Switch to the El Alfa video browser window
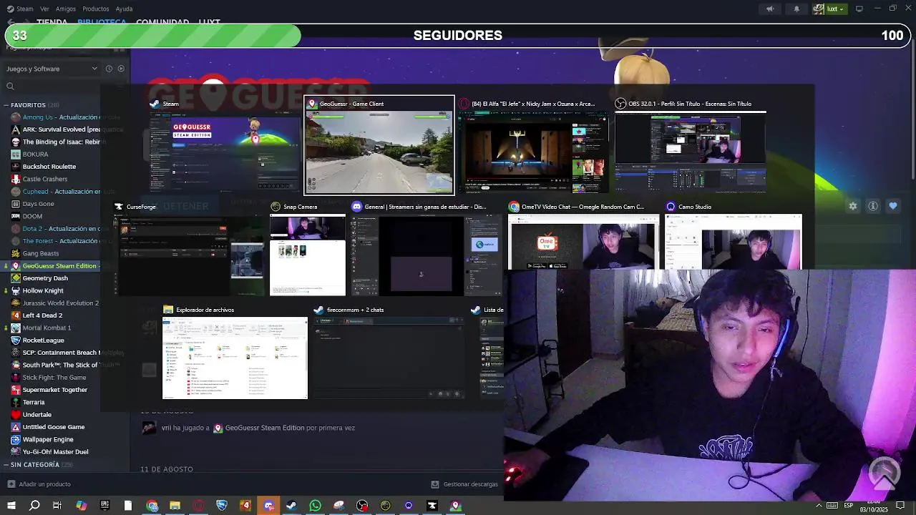The height and width of the screenshot is (515, 916). coord(533,145)
